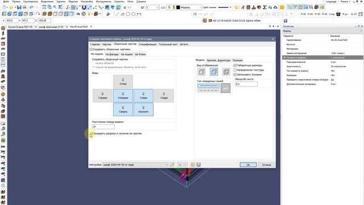
Task: Select 'На все объекты' radio option
Action: 94,63
